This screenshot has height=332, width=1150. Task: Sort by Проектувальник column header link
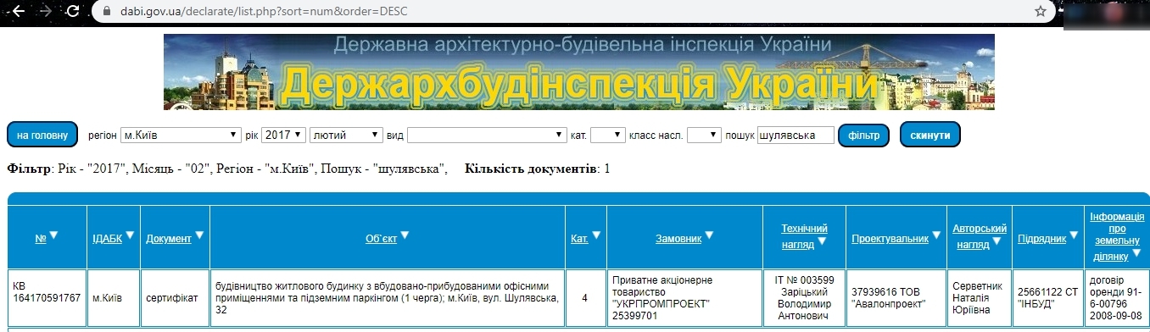pos(890,239)
